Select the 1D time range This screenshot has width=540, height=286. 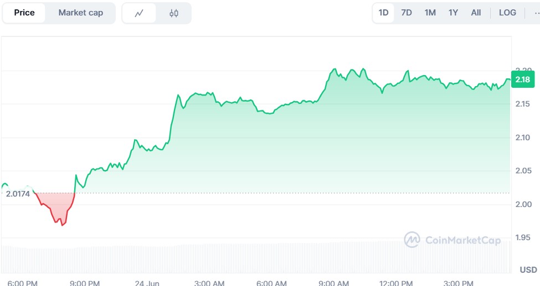coord(383,13)
